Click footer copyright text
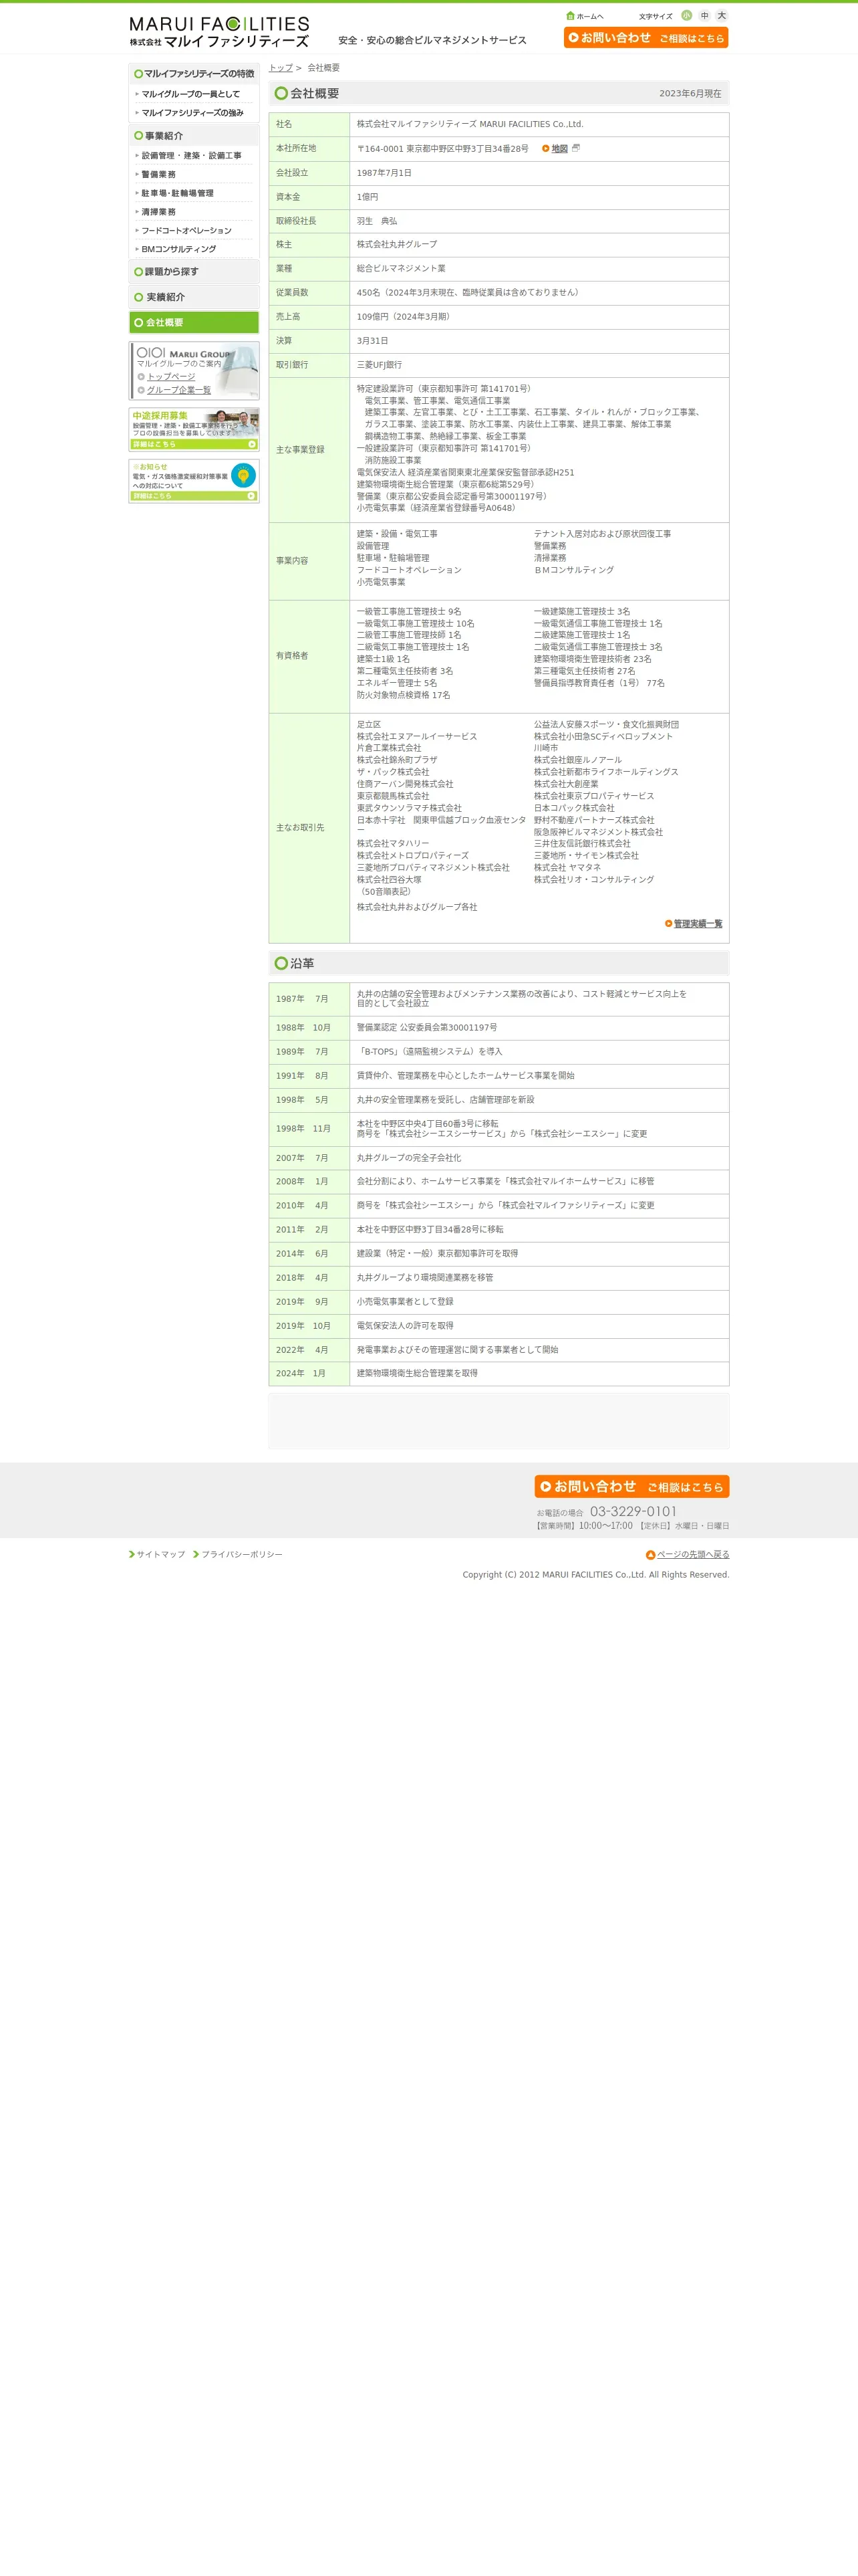The width and height of the screenshot is (858, 2576). pos(596,1575)
